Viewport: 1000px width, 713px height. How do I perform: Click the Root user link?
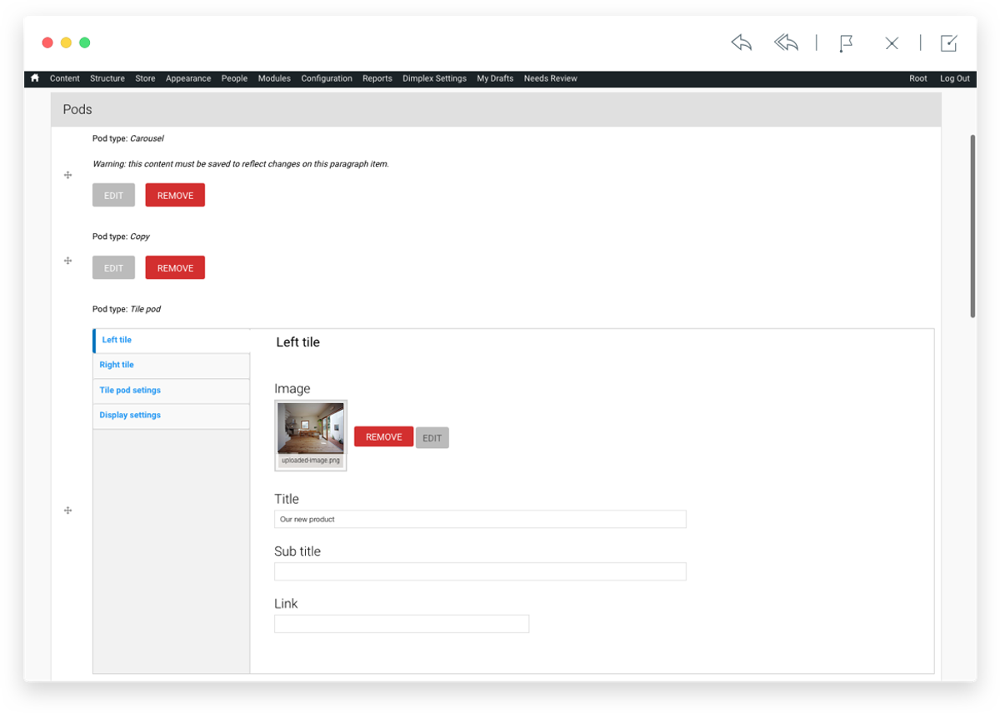(918, 78)
